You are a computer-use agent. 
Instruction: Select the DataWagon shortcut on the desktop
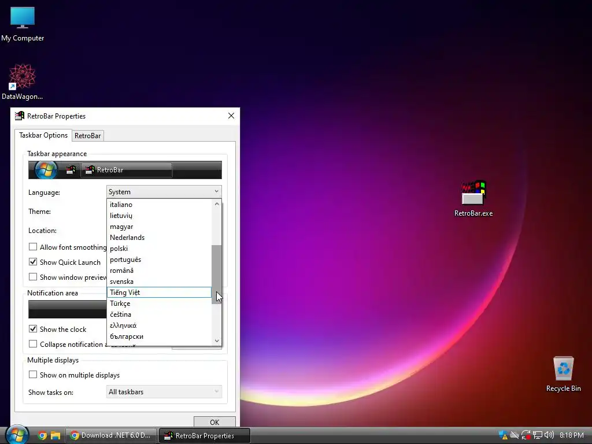pyautogui.click(x=23, y=82)
